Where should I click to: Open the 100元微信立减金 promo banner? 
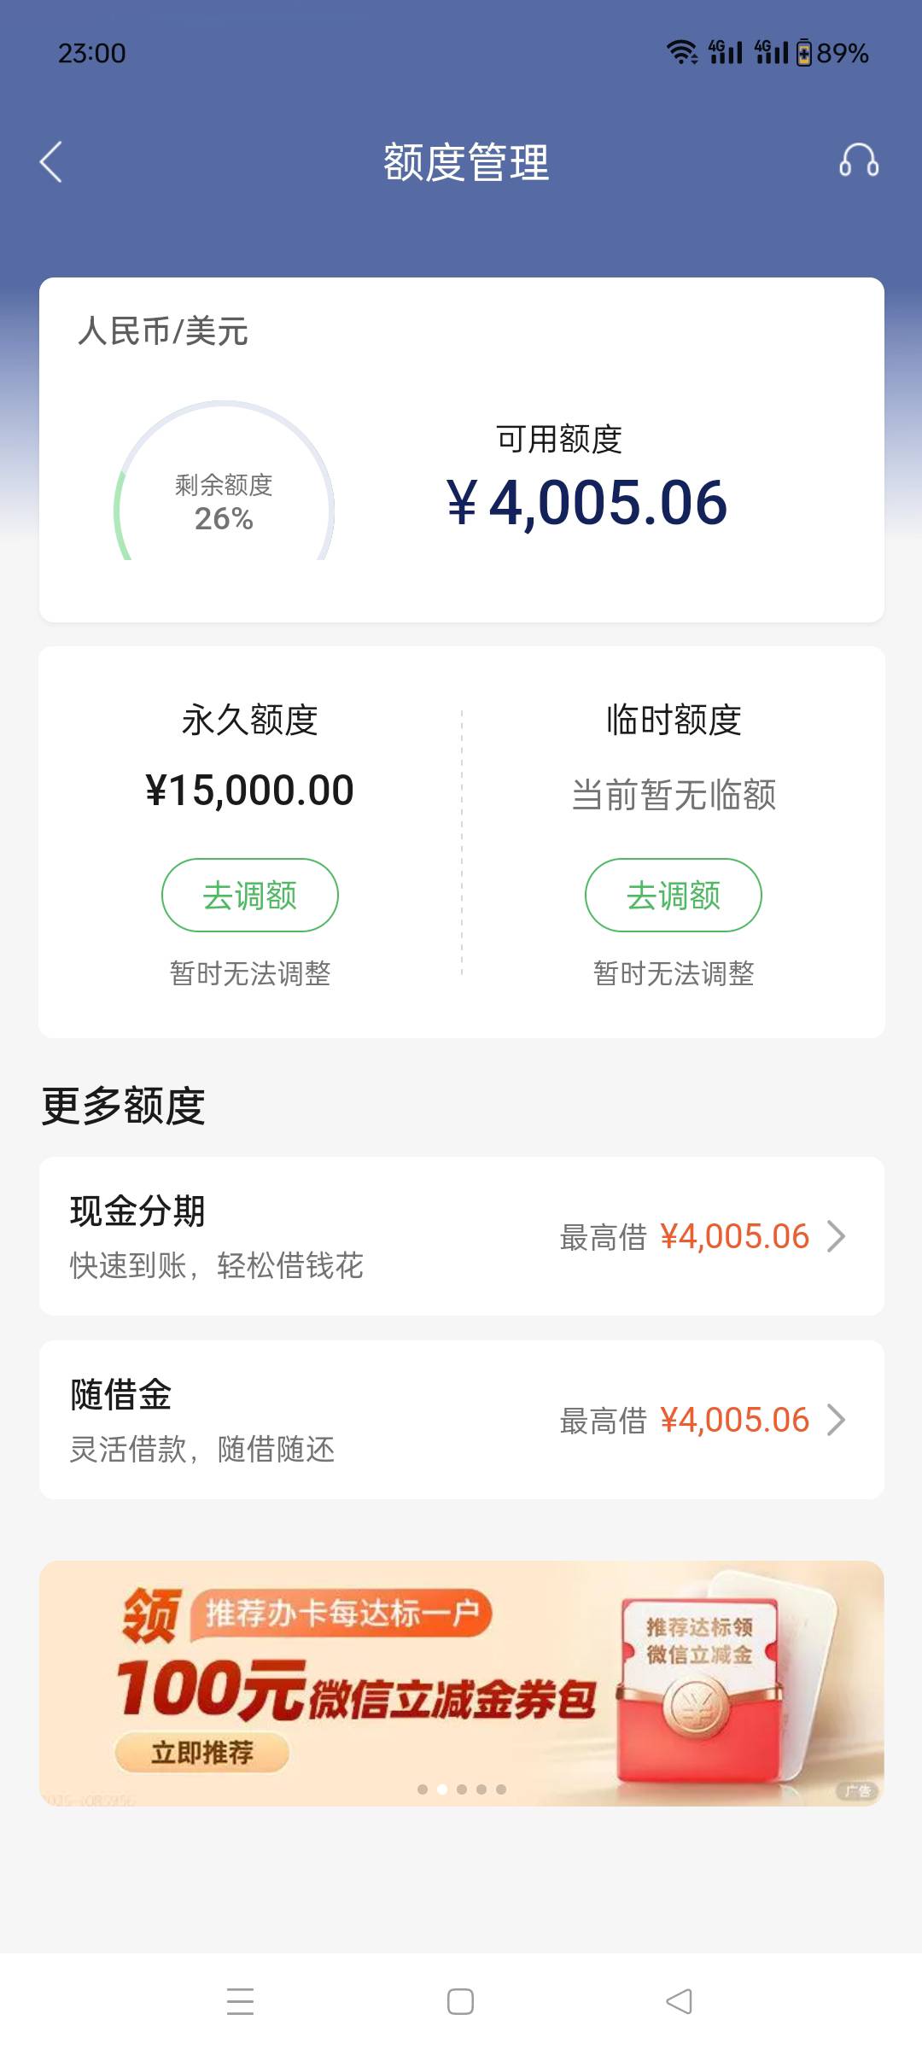tap(462, 1683)
